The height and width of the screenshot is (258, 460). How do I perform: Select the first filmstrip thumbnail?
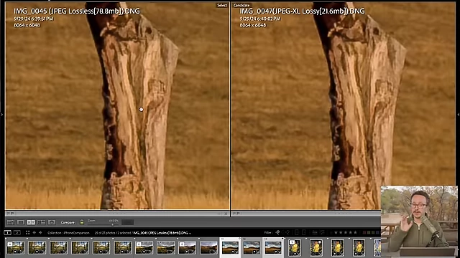tap(16, 247)
